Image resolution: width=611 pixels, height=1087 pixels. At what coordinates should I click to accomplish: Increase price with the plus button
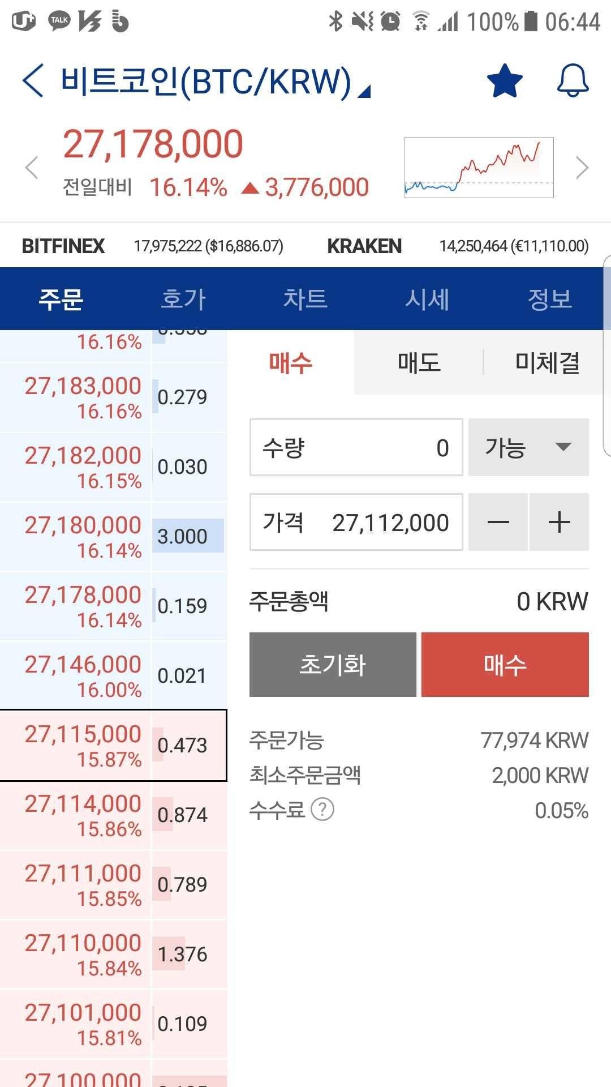click(x=560, y=522)
